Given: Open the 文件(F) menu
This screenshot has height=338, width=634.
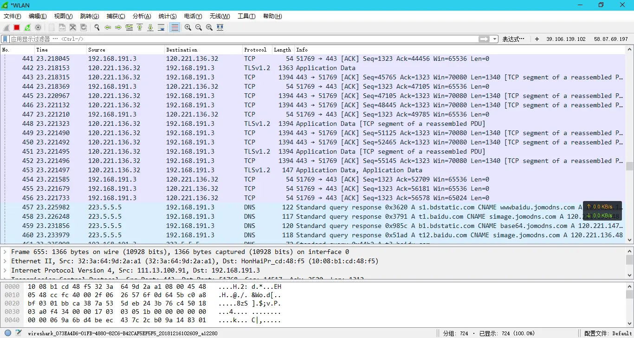Looking at the screenshot, I should click(13, 16).
